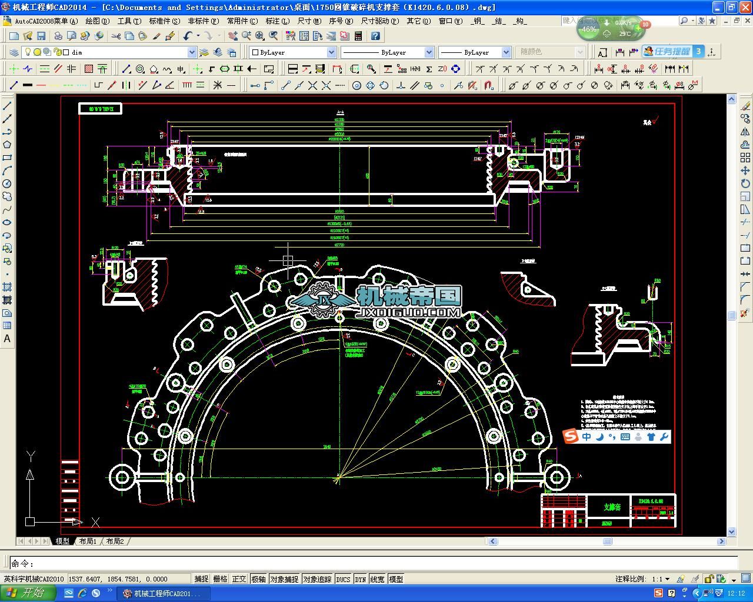
Task: Click the Save file icon
Action: [x=41, y=36]
